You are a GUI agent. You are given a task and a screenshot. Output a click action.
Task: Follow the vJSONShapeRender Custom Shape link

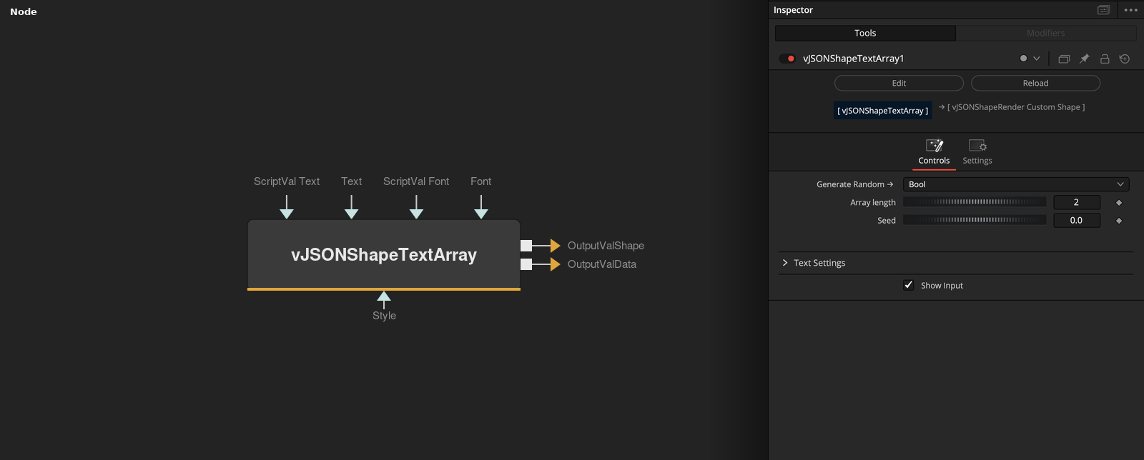[x=1012, y=107]
